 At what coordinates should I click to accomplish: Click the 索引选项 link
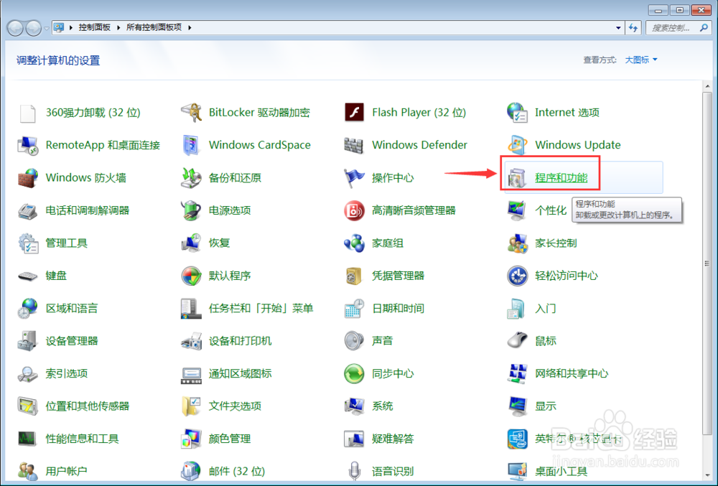tap(66, 374)
